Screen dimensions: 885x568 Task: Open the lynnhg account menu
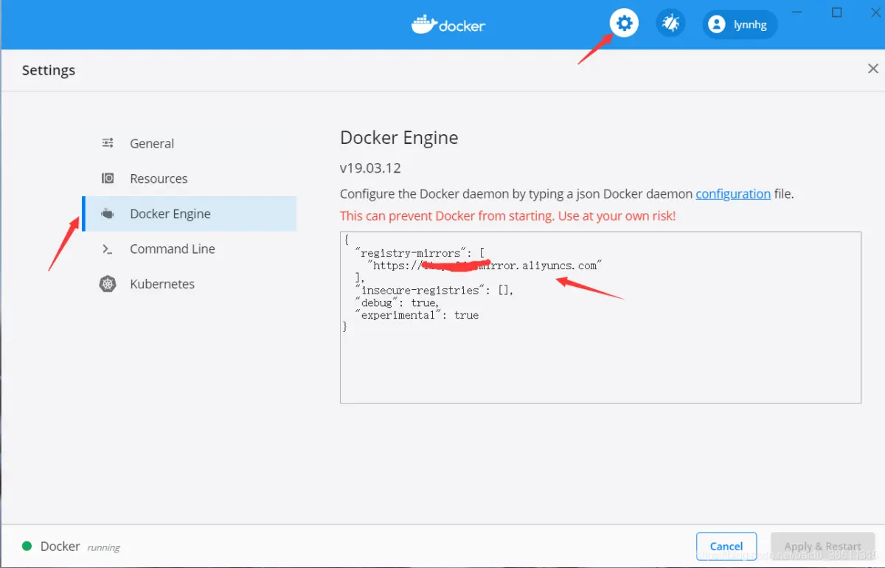coord(740,24)
